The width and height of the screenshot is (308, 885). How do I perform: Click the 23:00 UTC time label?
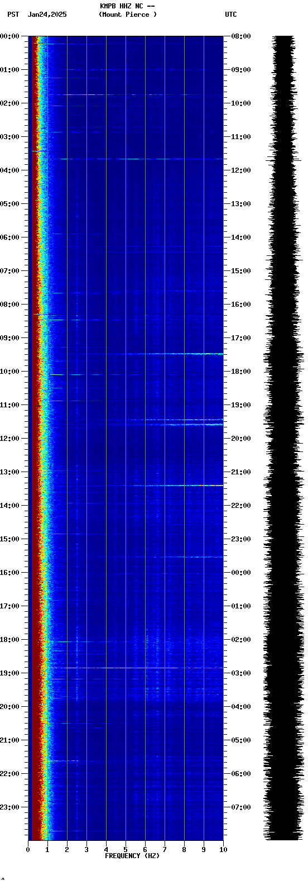pyautogui.click(x=241, y=539)
